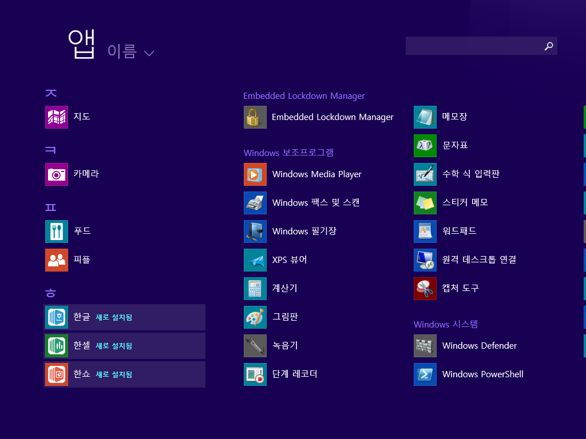
Task: Open the 피플 people app icon
Action: 57,260
